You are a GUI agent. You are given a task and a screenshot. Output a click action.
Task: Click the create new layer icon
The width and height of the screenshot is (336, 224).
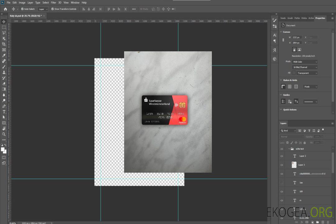tap(323, 222)
